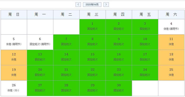Image resolution: width=185 pixels, height=97 pixels.
Task: Select April 11 orange rest day
Action: 171,42
